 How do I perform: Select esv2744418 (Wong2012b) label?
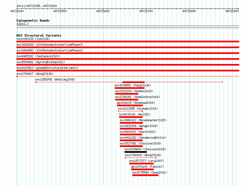click(x=143, y=155)
